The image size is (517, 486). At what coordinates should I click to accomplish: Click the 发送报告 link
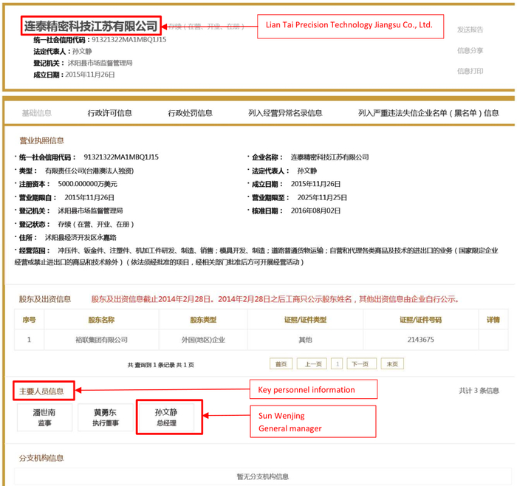click(470, 30)
